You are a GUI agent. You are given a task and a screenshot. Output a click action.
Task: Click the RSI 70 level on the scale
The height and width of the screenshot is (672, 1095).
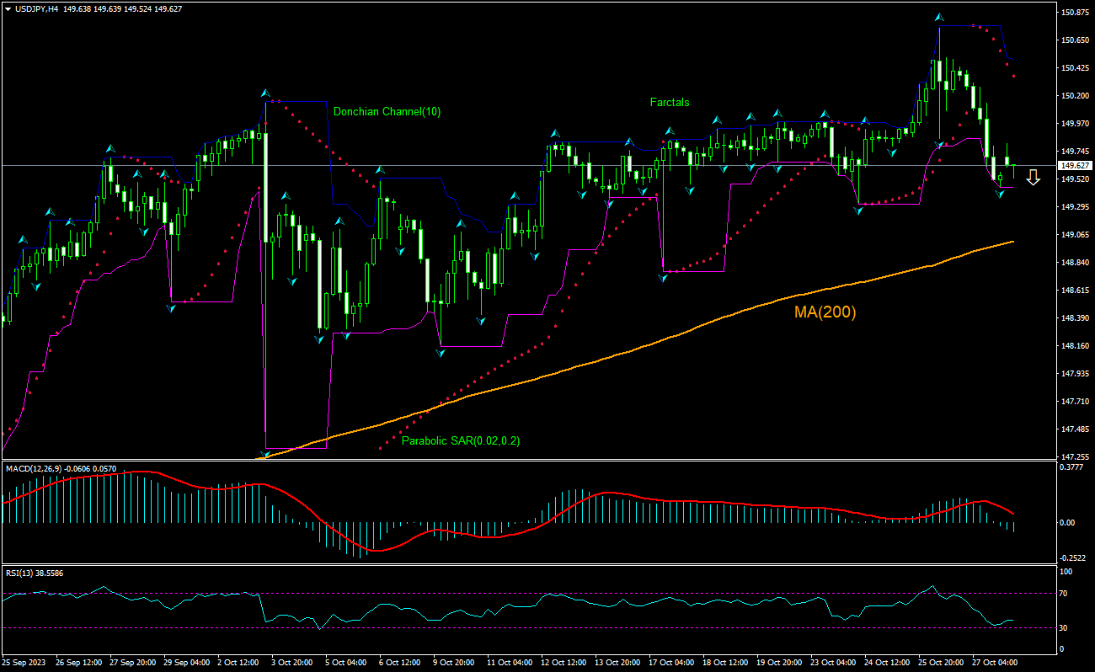1066,593
